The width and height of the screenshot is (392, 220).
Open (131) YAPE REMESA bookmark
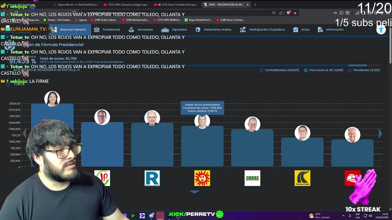click(x=167, y=20)
